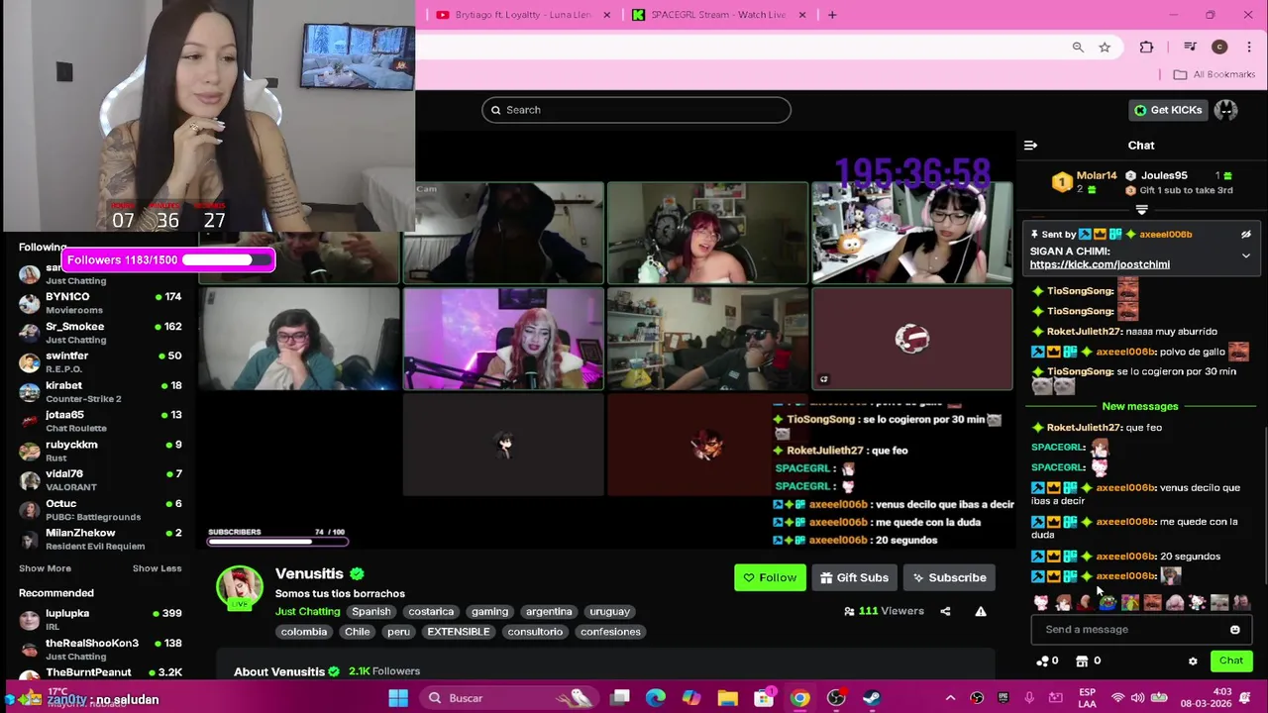Click the Gift Subs button
The image size is (1268, 713).
855,578
